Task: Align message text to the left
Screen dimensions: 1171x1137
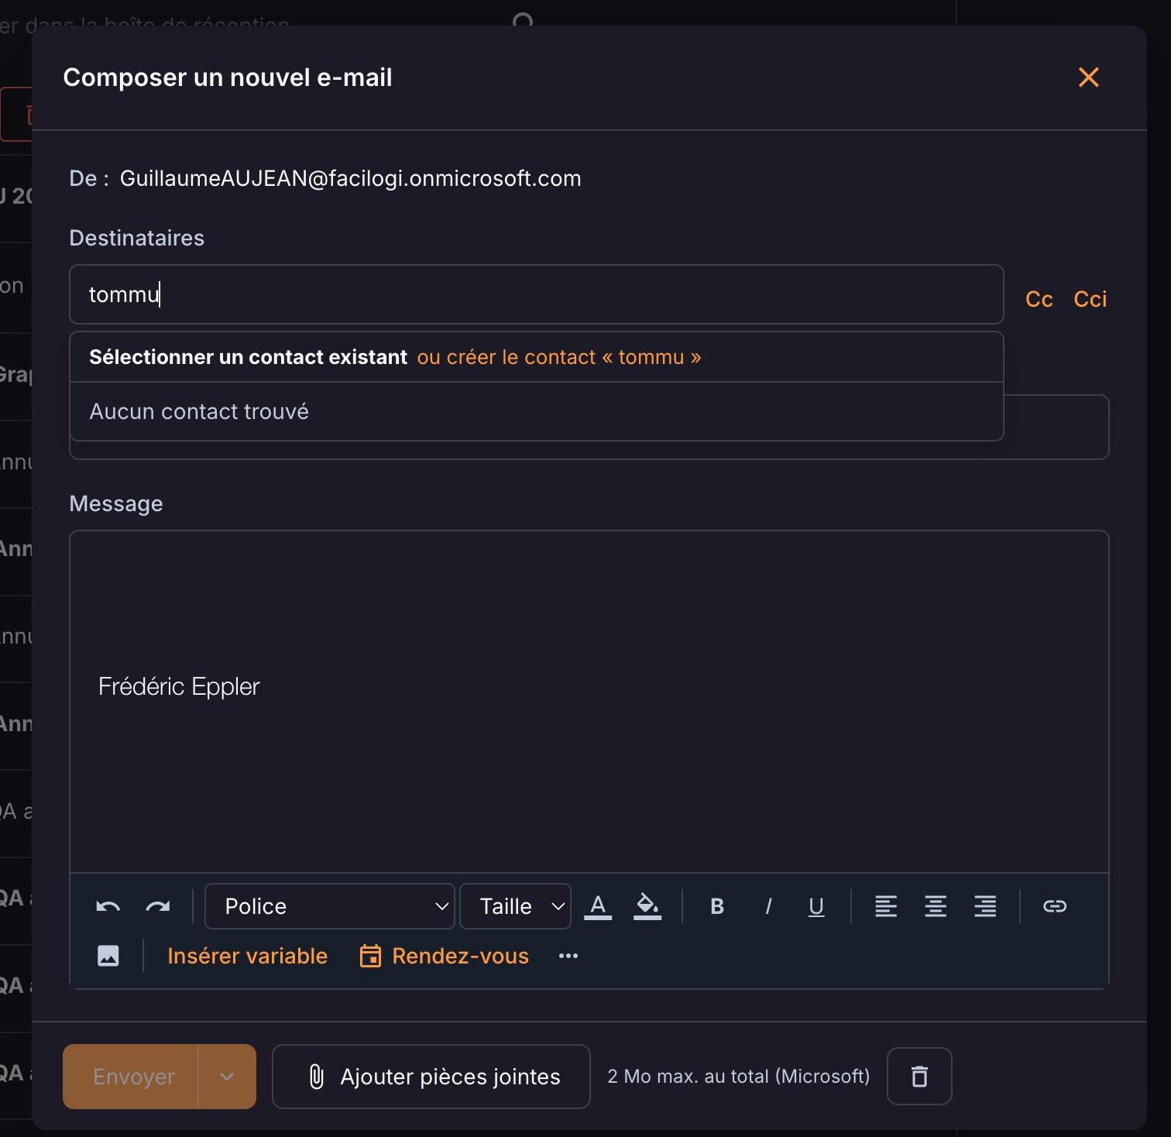Action: 886,906
